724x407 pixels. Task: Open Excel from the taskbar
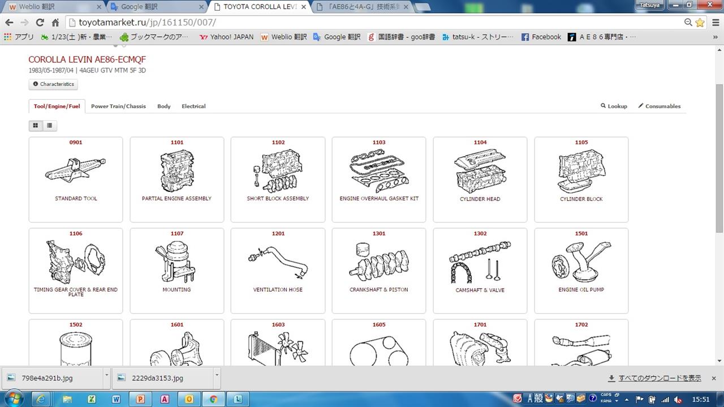pyautogui.click(x=92, y=399)
